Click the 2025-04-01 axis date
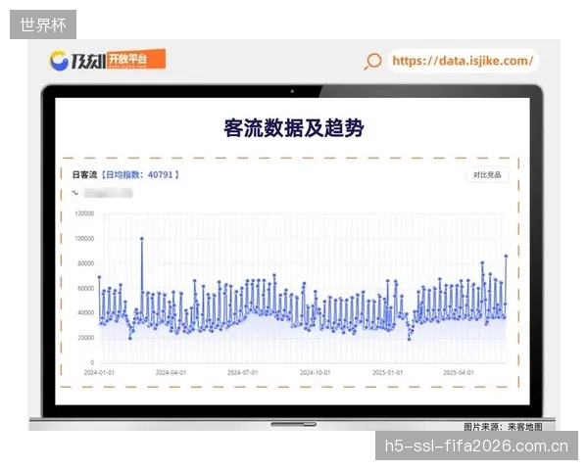588x470 pixels. pos(459,372)
